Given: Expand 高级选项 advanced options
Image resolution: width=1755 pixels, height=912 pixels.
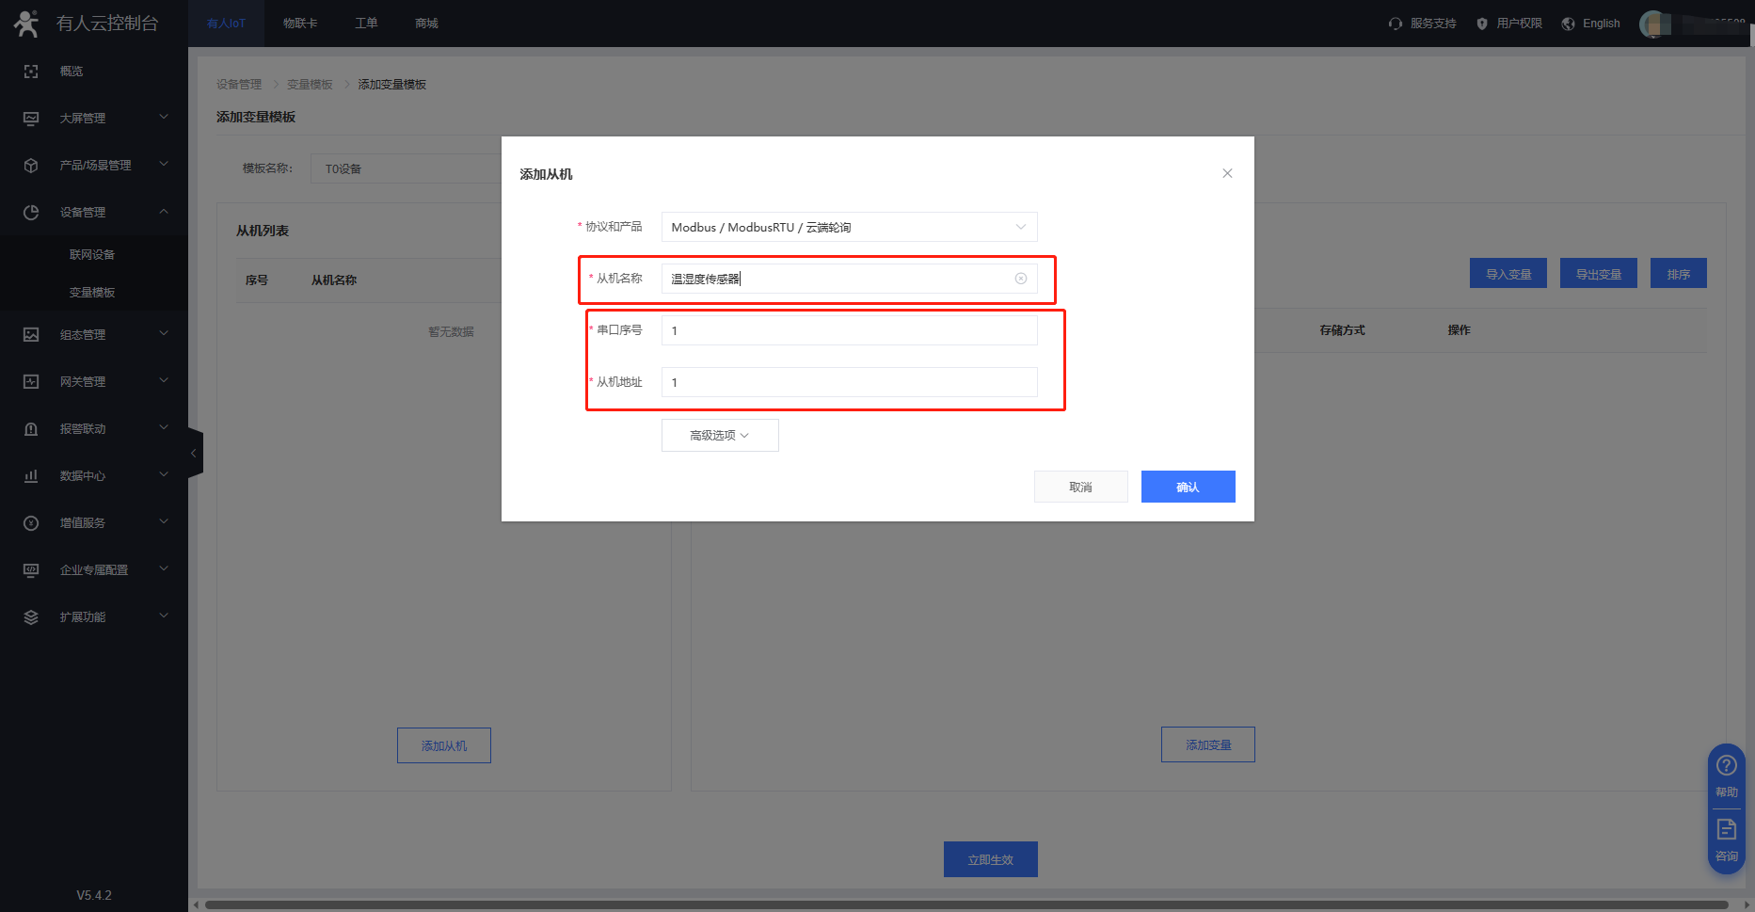Looking at the screenshot, I should click(720, 436).
